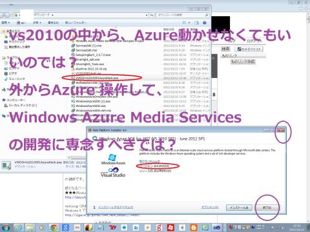Open the Organize (整理) menu in Explorer
The width and height of the screenshot is (310, 232).
pyautogui.click(x=6, y=23)
